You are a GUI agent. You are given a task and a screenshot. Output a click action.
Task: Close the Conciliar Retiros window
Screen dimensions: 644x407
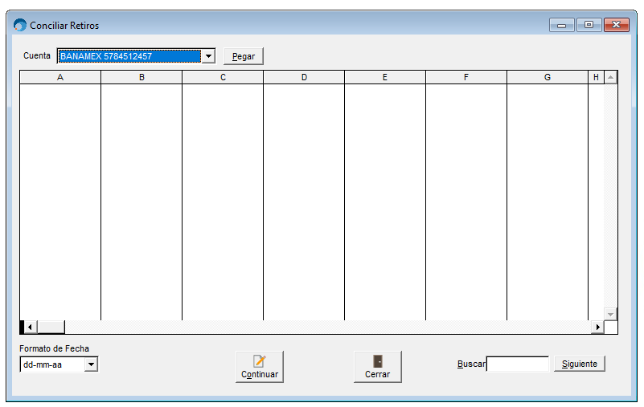click(x=617, y=25)
